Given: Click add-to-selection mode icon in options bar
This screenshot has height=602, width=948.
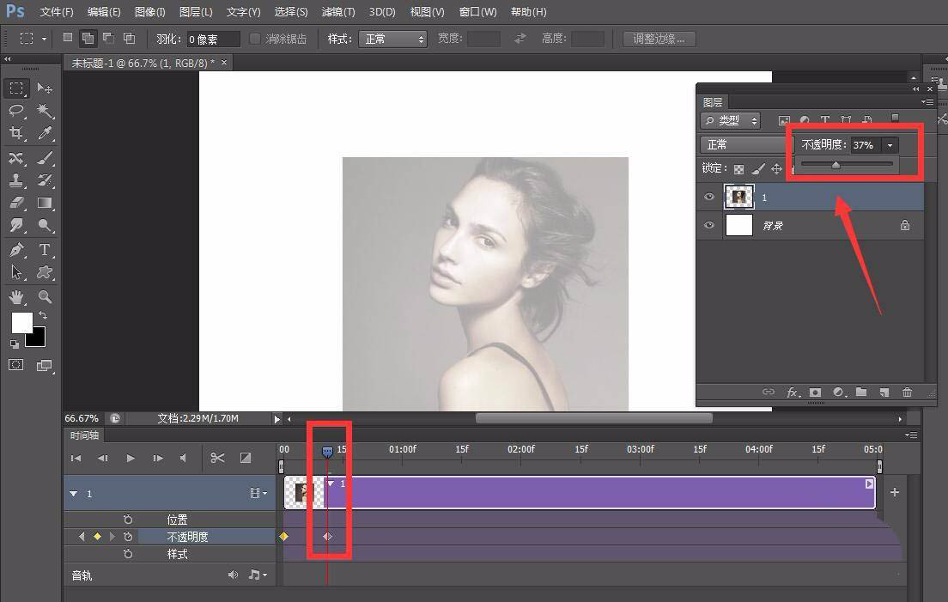Looking at the screenshot, I should click(x=88, y=38).
